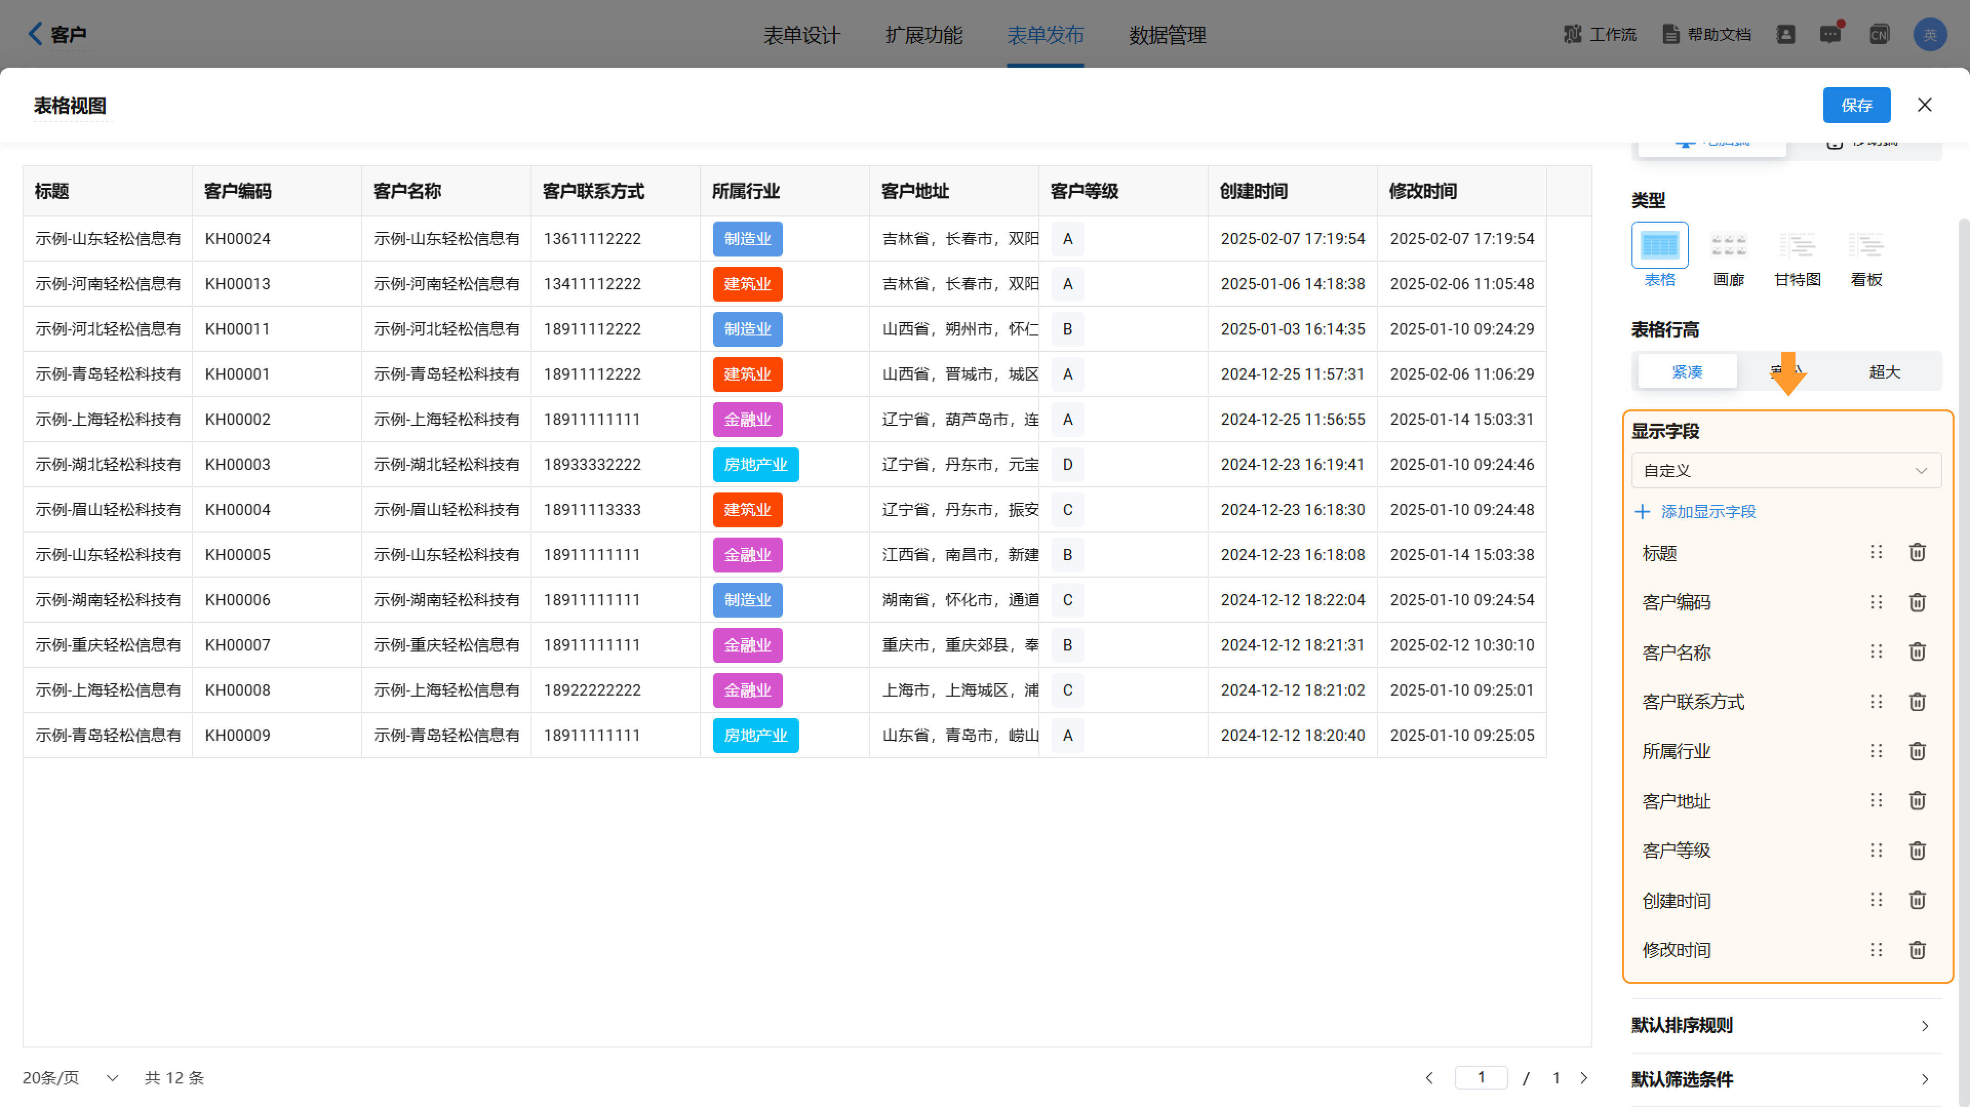Screen dimensions: 1970x1107
Task: Delete the 所属行业 display field
Action: [1917, 751]
